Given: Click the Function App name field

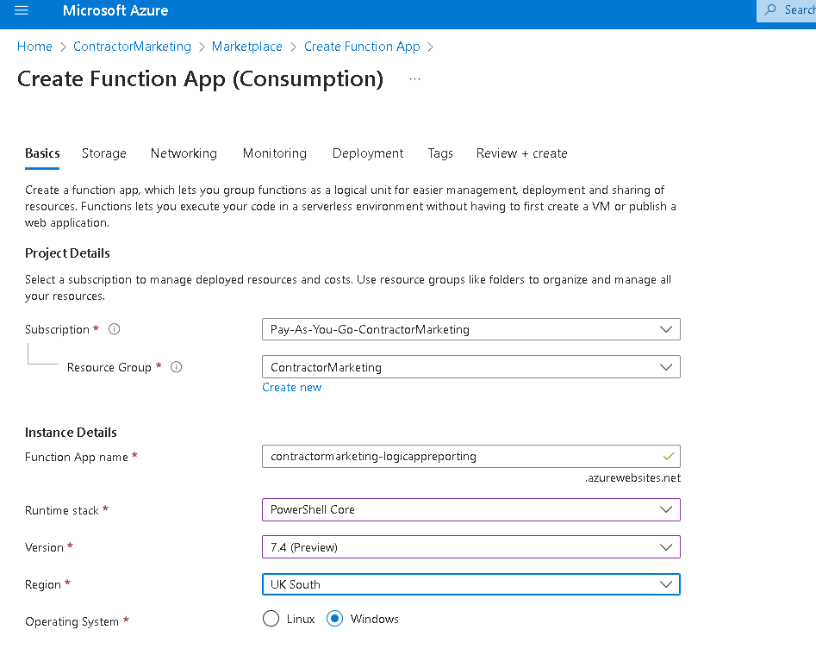Looking at the screenshot, I should tap(471, 457).
